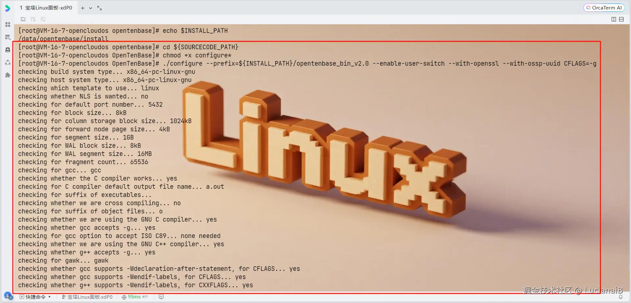Image resolution: width=631 pixels, height=303 pixels.
Task: Click the notification bell in status bar
Action: 621,297
